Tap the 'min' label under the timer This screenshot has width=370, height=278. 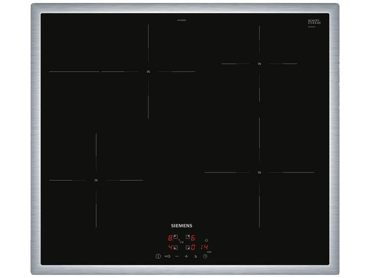click(209, 252)
